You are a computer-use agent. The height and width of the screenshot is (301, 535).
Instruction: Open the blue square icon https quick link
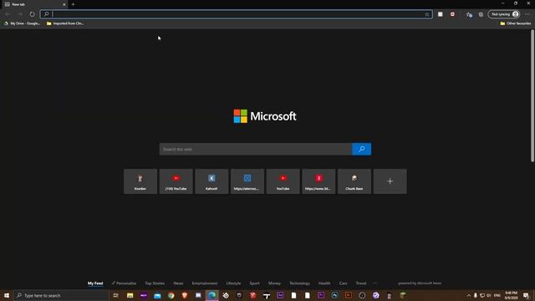tap(247, 181)
